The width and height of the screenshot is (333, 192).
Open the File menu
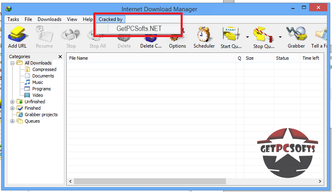[28, 19]
